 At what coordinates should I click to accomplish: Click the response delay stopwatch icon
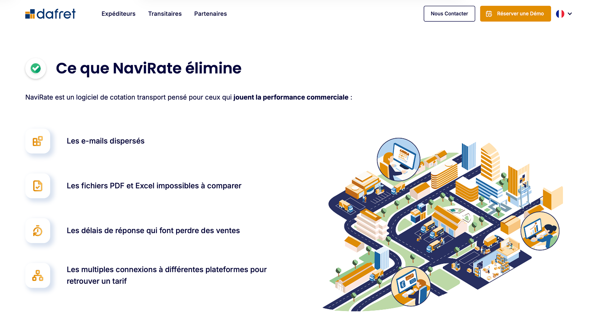pos(37,231)
